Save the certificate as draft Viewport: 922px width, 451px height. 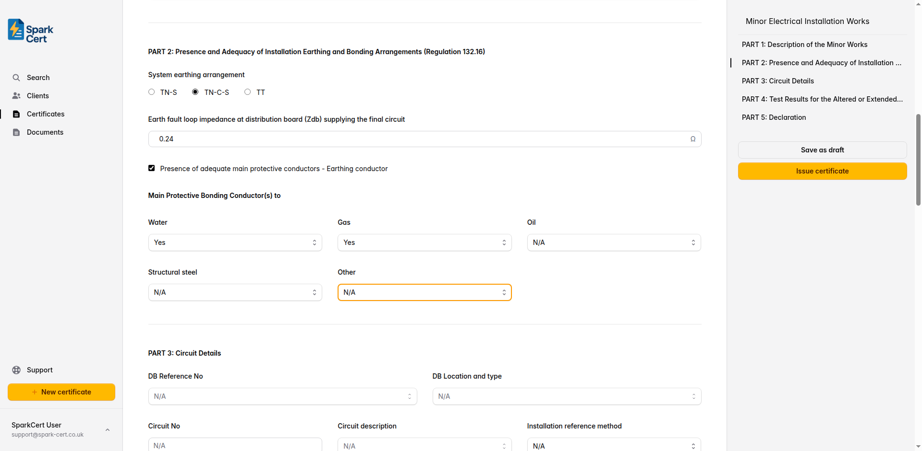pyautogui.click(x=822, y=150)
